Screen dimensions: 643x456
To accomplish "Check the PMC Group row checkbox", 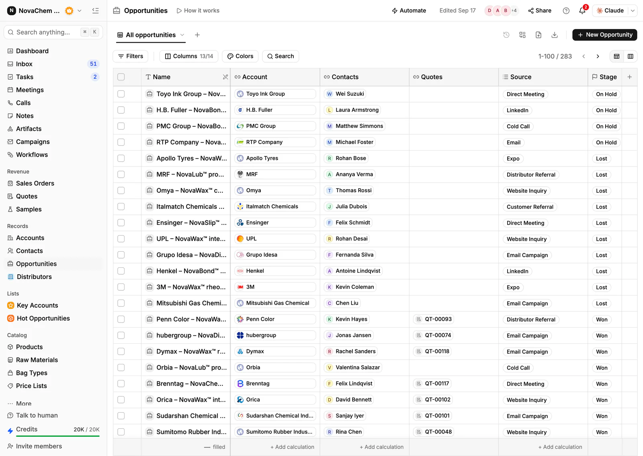I will (121, 126).
